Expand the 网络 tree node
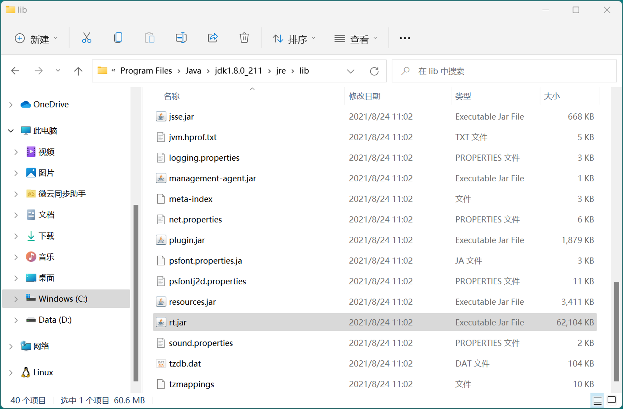 11,346
